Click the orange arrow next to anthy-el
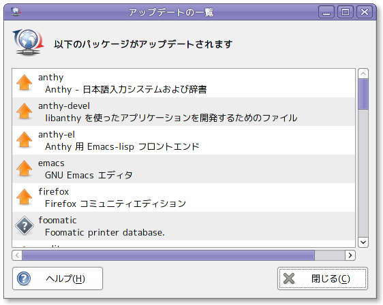Viewport: 383px width, 305px height. click(24, 140)
